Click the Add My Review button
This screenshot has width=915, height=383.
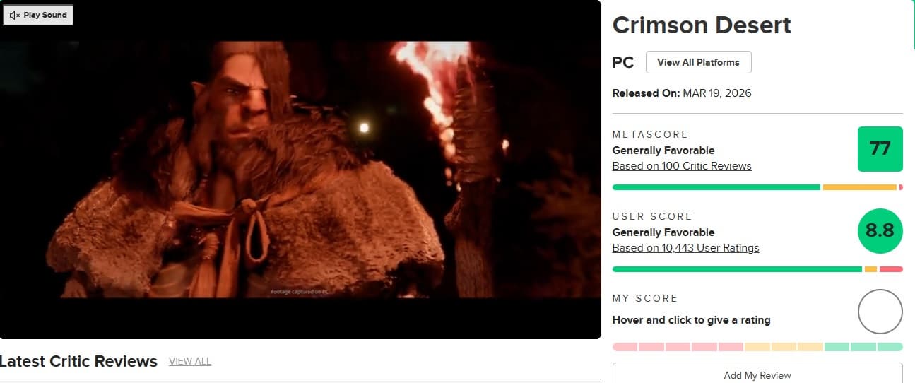click(757, 375)
